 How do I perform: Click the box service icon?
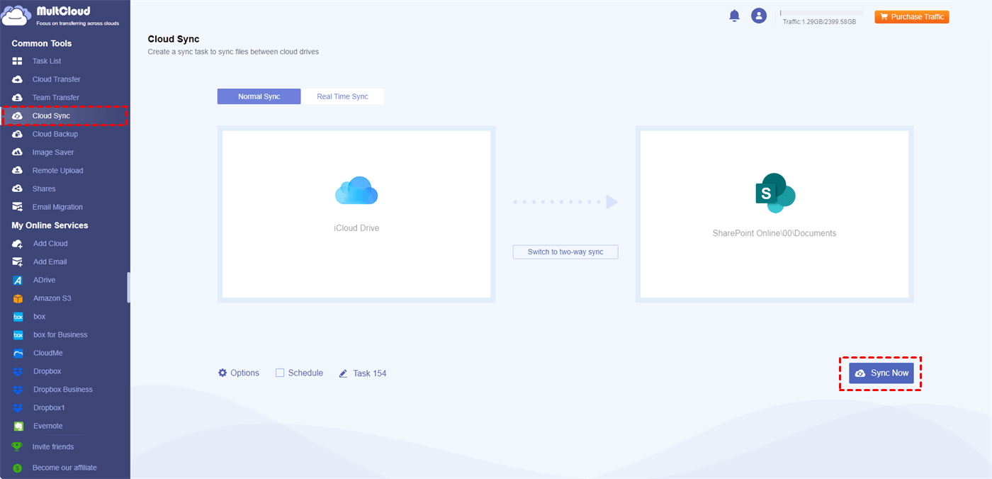coord(18,317)
